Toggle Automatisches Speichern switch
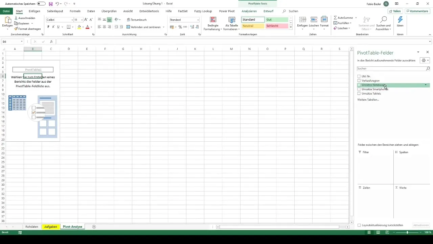433x244 pixels. click(x=41, y=4)
